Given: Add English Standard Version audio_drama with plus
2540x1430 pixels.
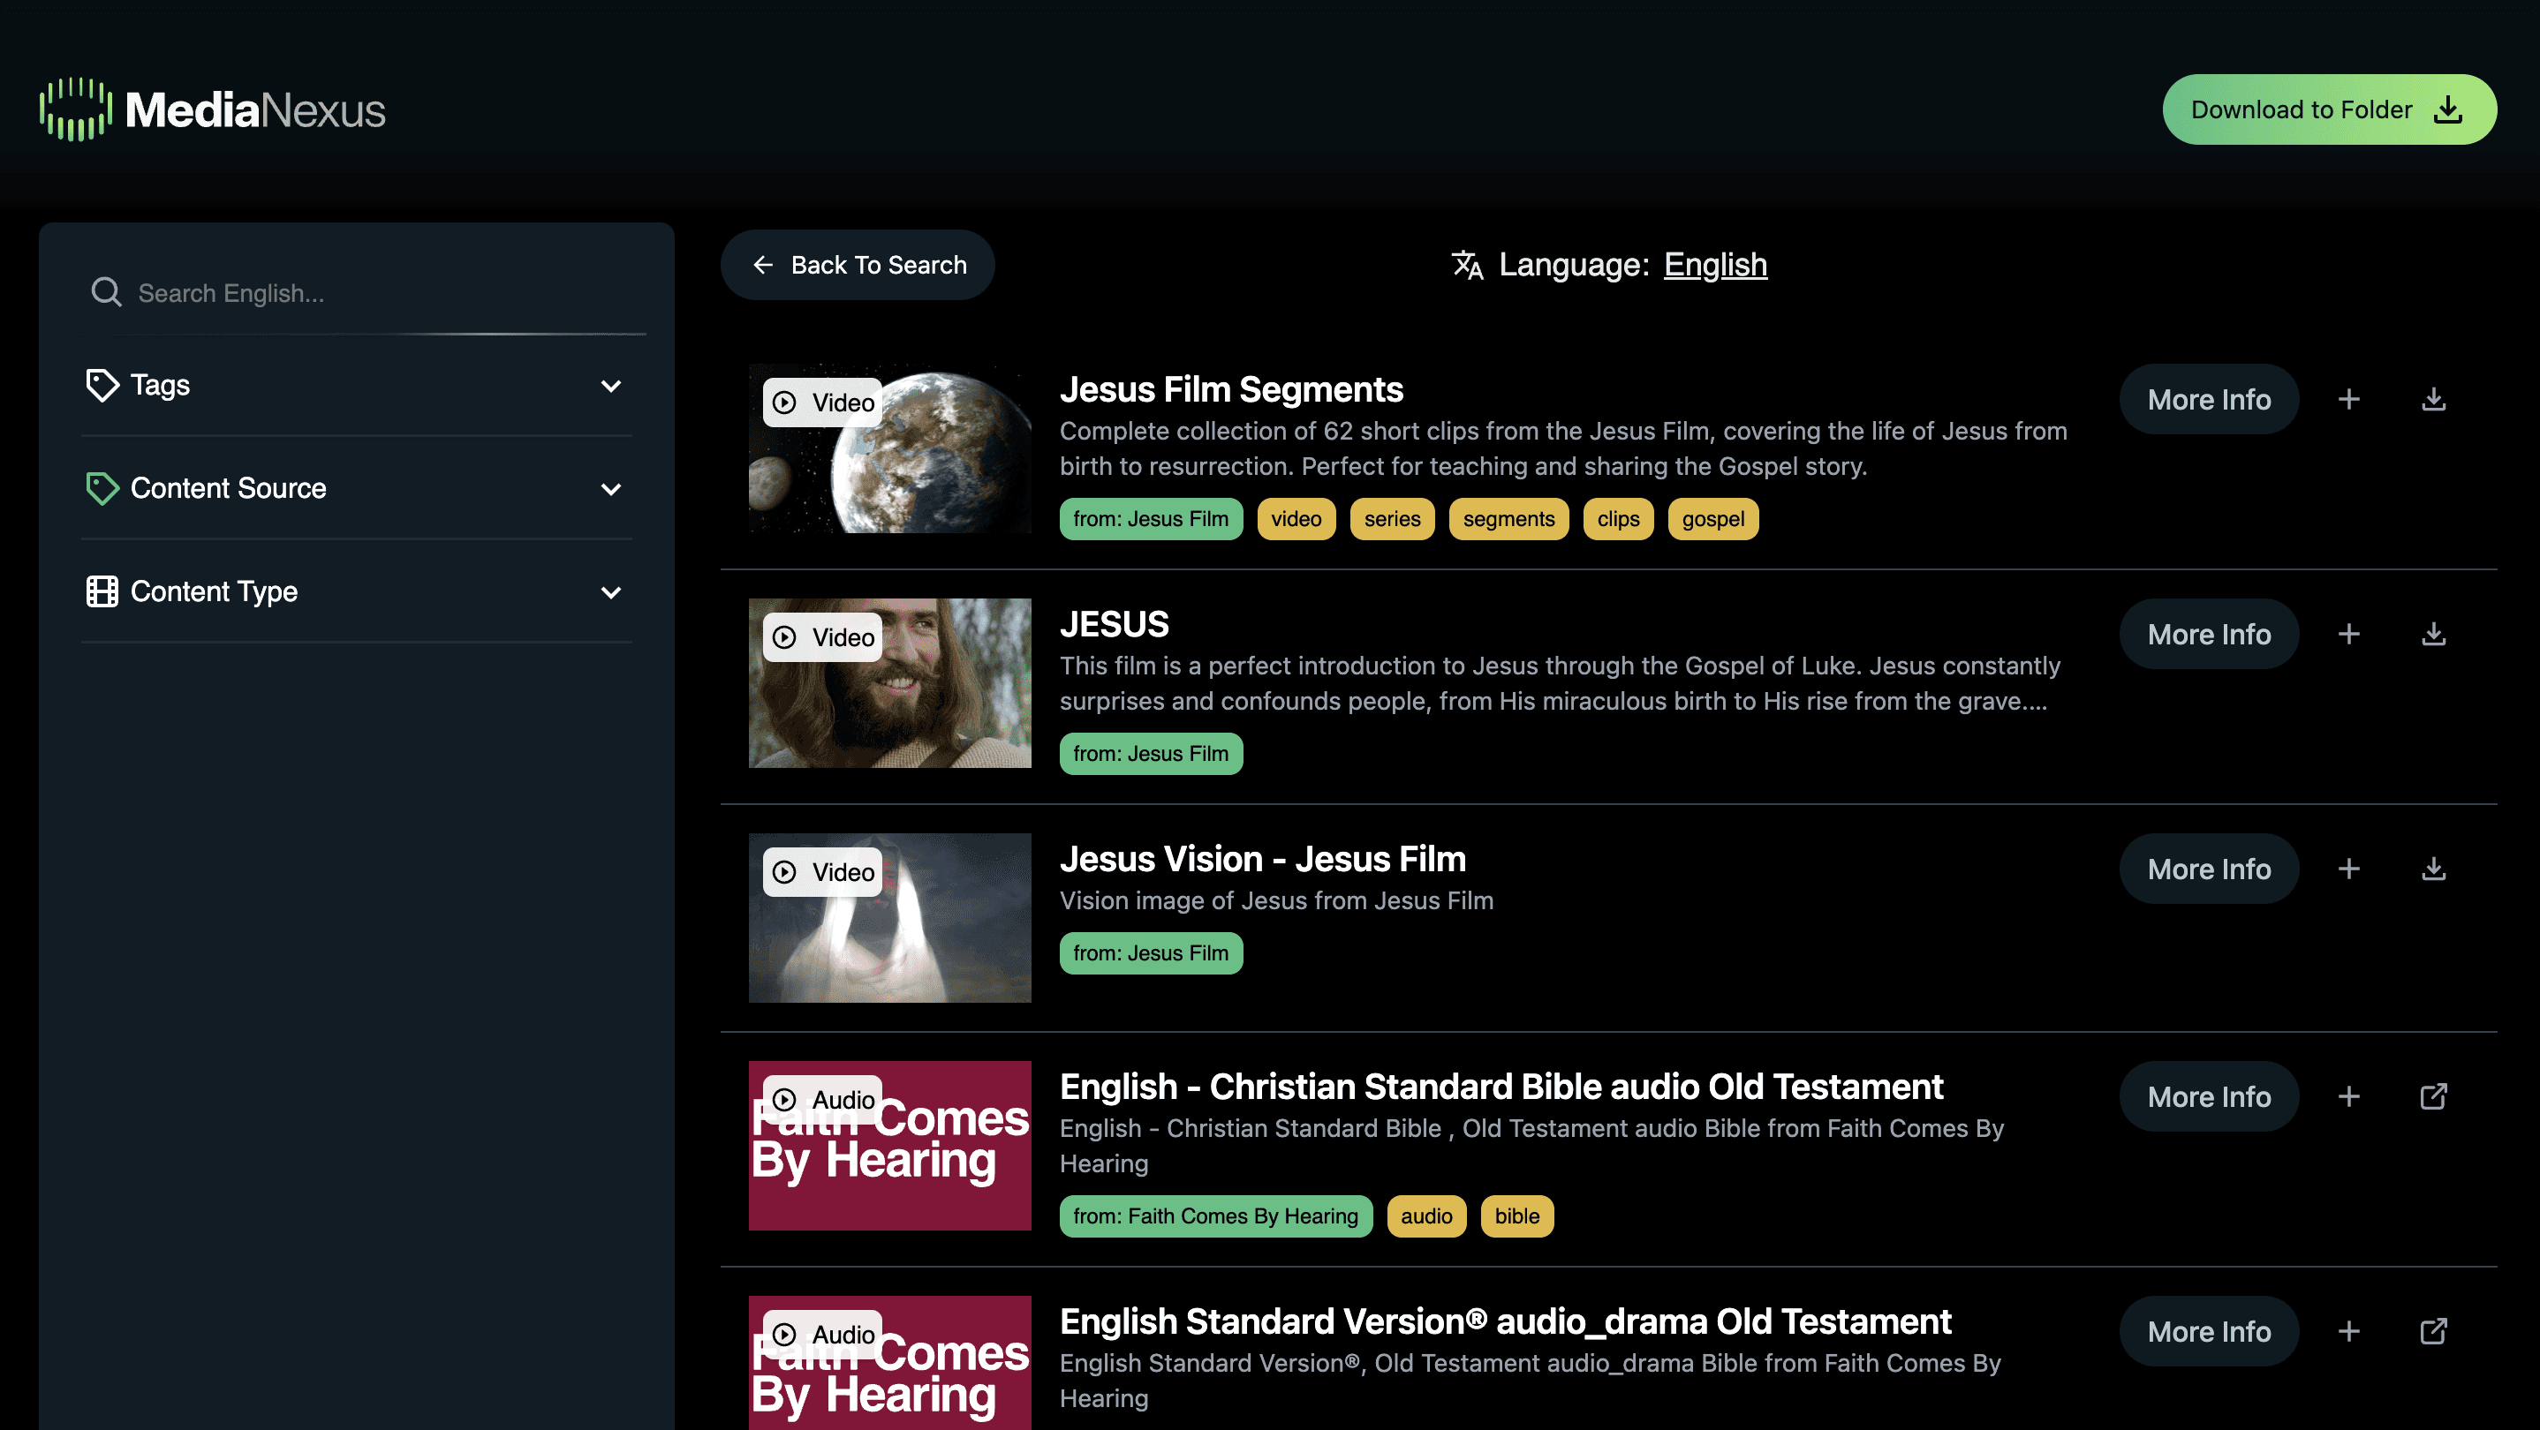Looking at the screenshot, I should [2348, 1330].
